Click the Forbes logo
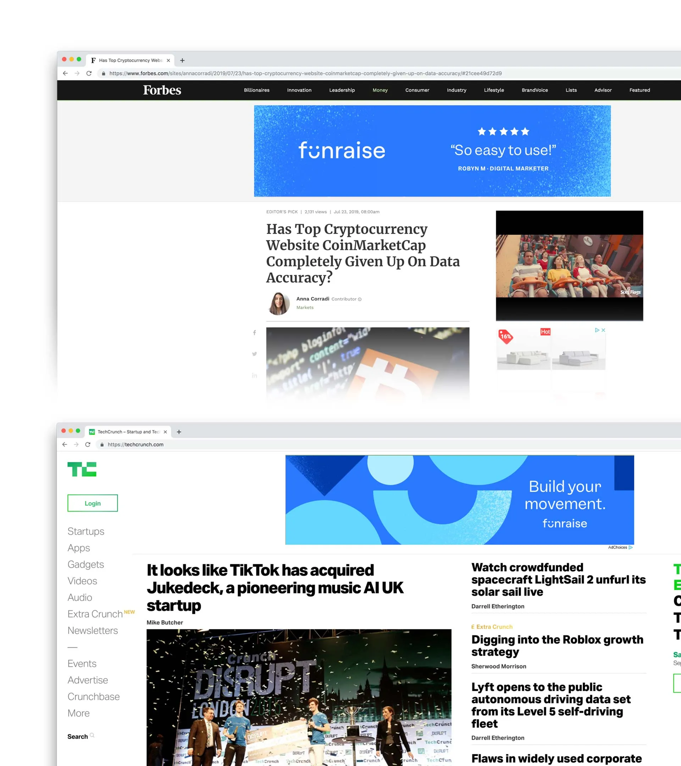The width and height of the screenshot is (681, 766). tap(162, 90)
